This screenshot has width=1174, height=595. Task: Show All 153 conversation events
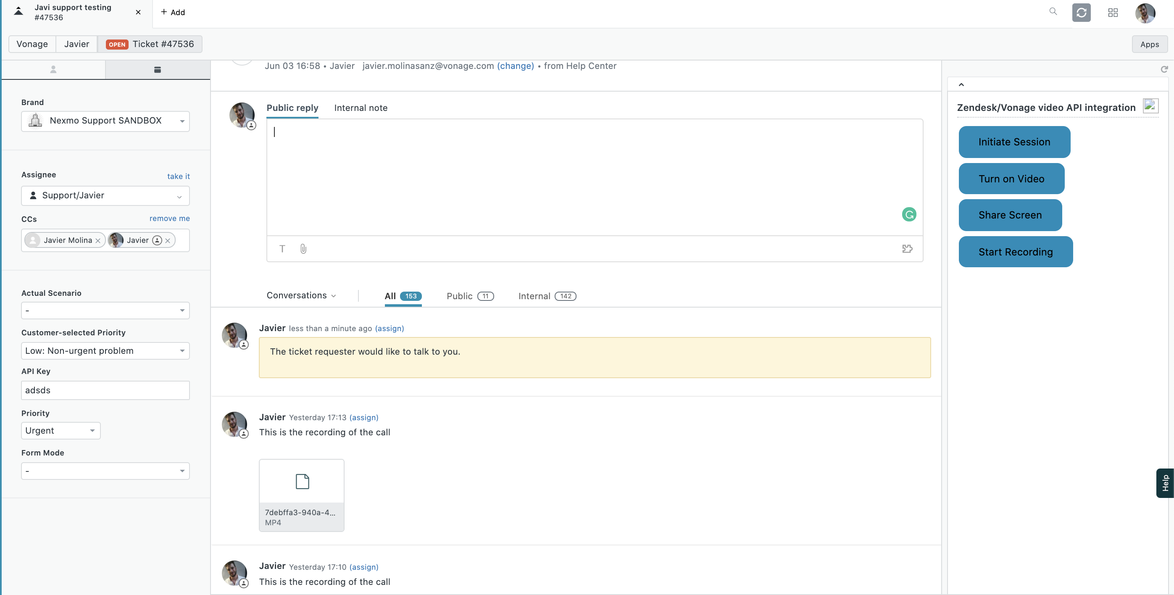click(x=403, y=296)
